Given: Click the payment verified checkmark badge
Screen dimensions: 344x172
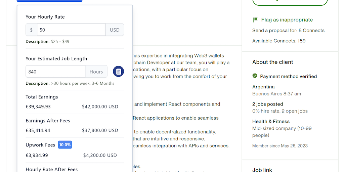Looking at the screenshot, I should 255,76.
